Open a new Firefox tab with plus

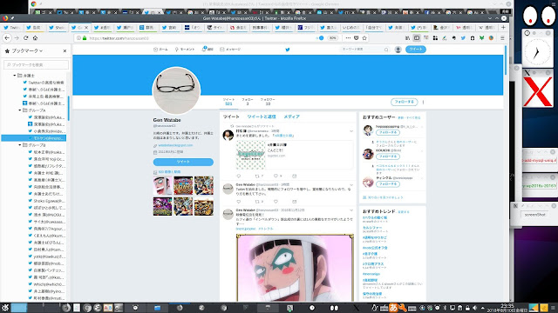[x=503, y=27]
